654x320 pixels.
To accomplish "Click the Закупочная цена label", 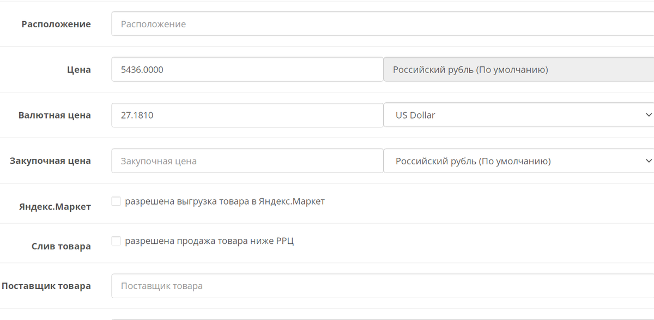I will click(50, 161).
